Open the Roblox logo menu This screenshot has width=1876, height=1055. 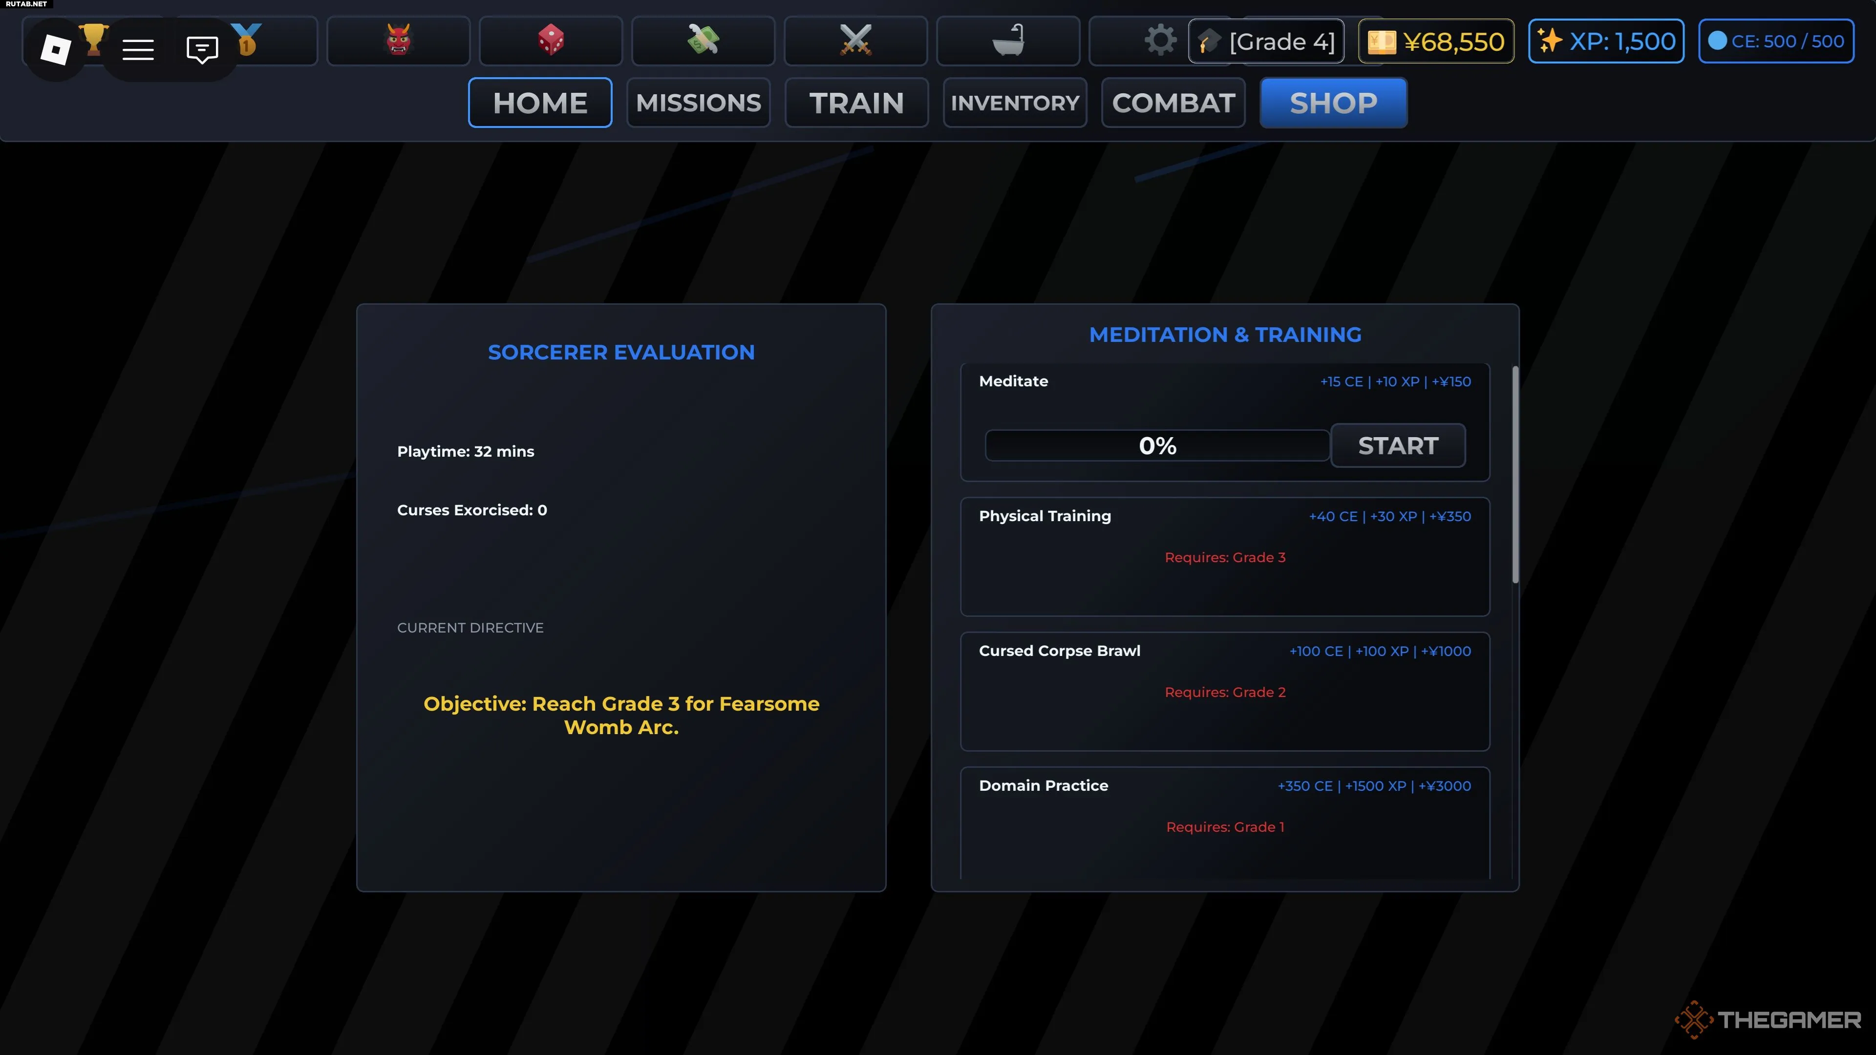pyautogui.click(x=55, y=49)
